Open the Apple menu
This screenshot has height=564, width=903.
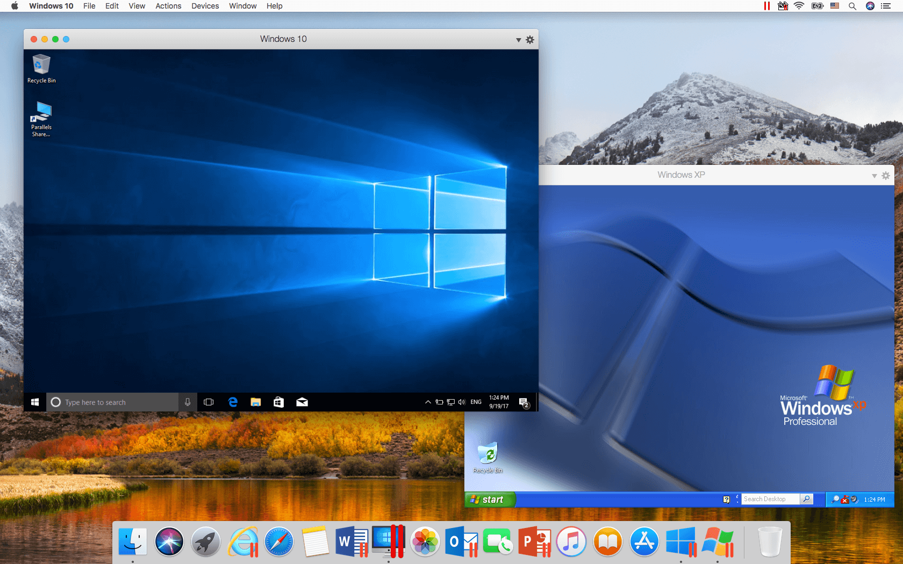point(15,6)
